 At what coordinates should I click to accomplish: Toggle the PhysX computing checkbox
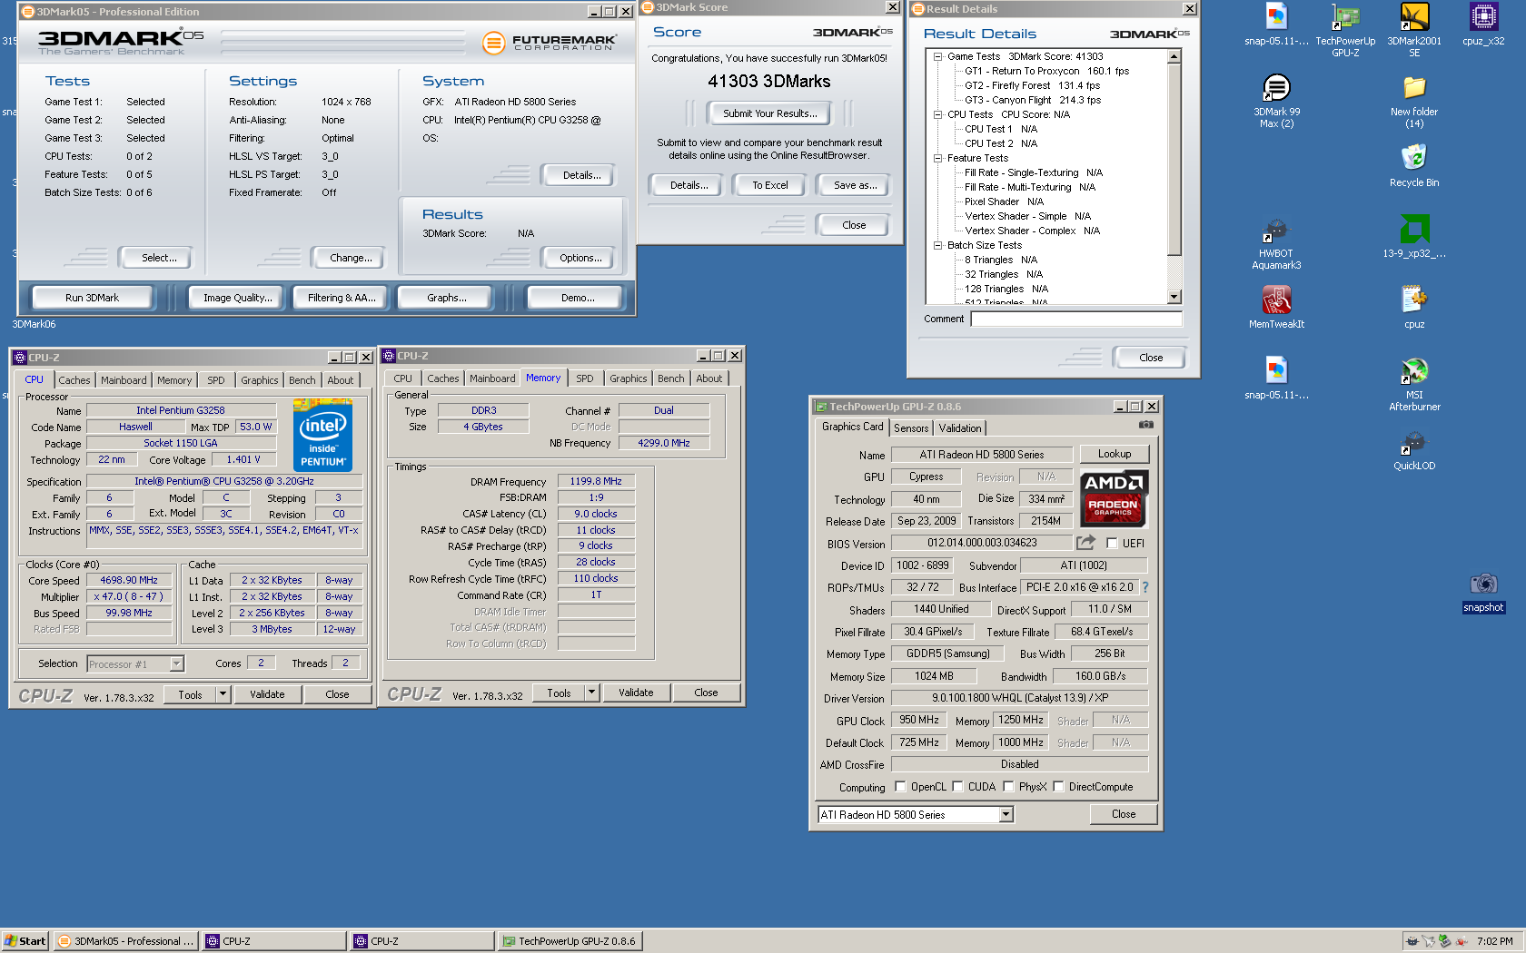[x=1008, y=787]
